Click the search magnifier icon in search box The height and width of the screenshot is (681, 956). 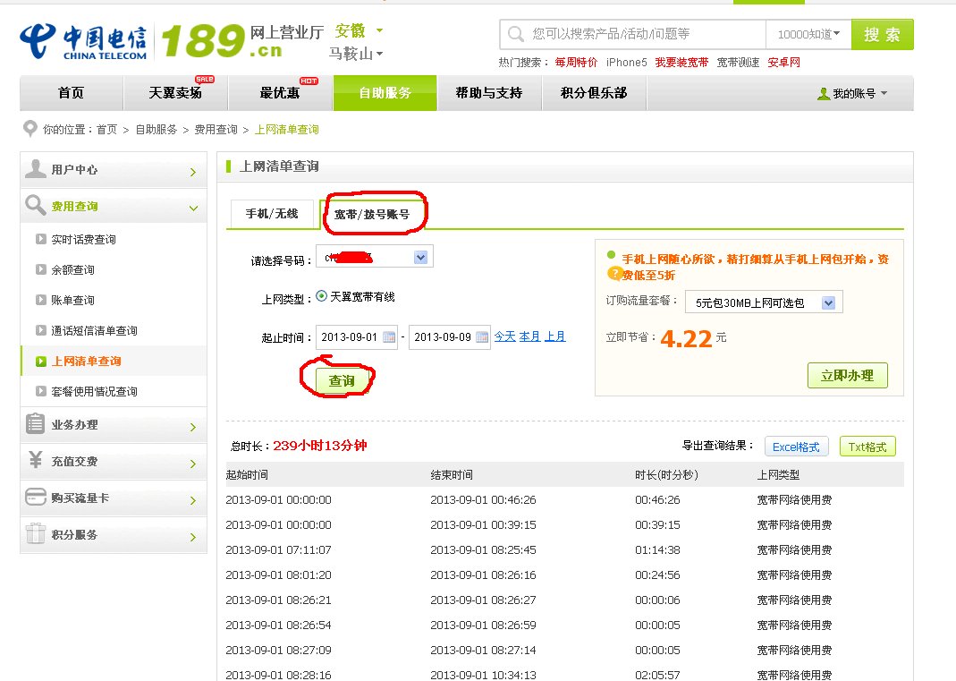pyautogui.click(x=515, y=35)
